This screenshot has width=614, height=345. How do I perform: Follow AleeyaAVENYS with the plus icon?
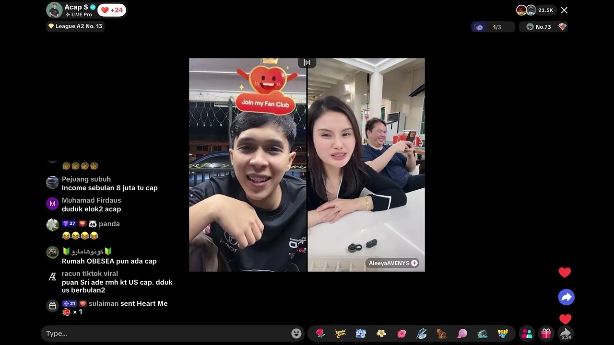(x=414, y=263)
